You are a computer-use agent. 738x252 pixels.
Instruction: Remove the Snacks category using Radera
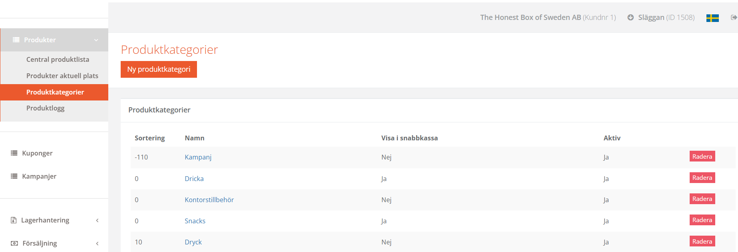pyautogui.click(x=702, y=220)
